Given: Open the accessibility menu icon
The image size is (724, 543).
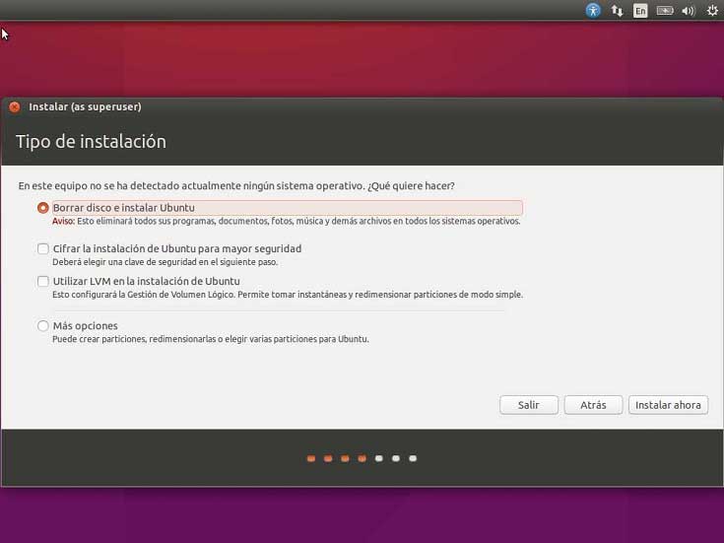Looking at the screenshot, I should click(x=593, y=10).
